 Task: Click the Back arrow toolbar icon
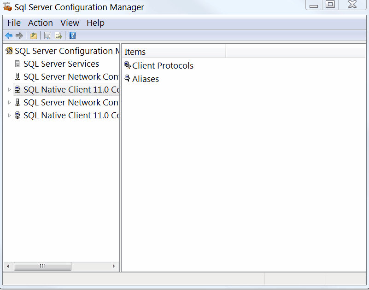click(x=9, y=36)
